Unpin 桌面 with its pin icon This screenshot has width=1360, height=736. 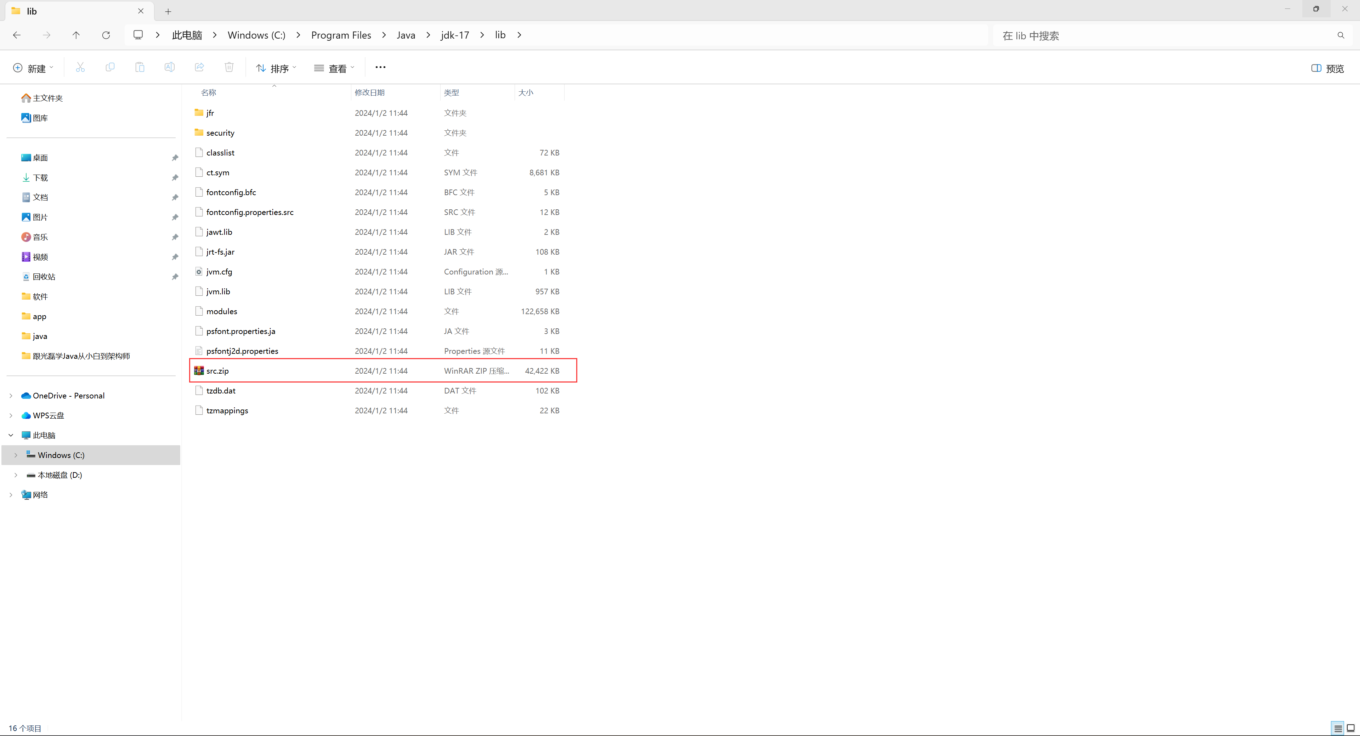(175, 158)
